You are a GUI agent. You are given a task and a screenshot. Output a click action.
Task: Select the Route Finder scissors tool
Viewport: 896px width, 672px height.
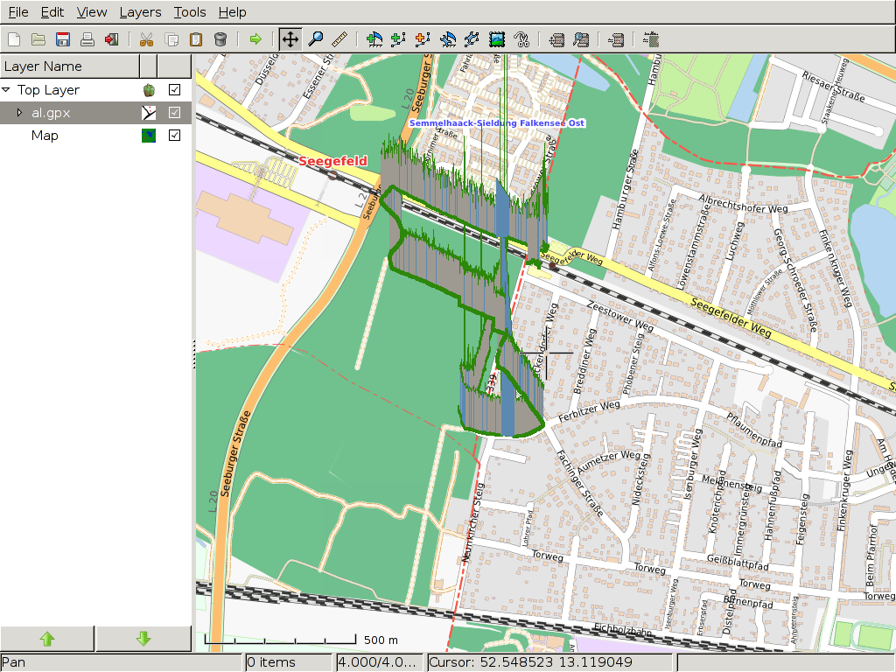(x=521, y=38)
